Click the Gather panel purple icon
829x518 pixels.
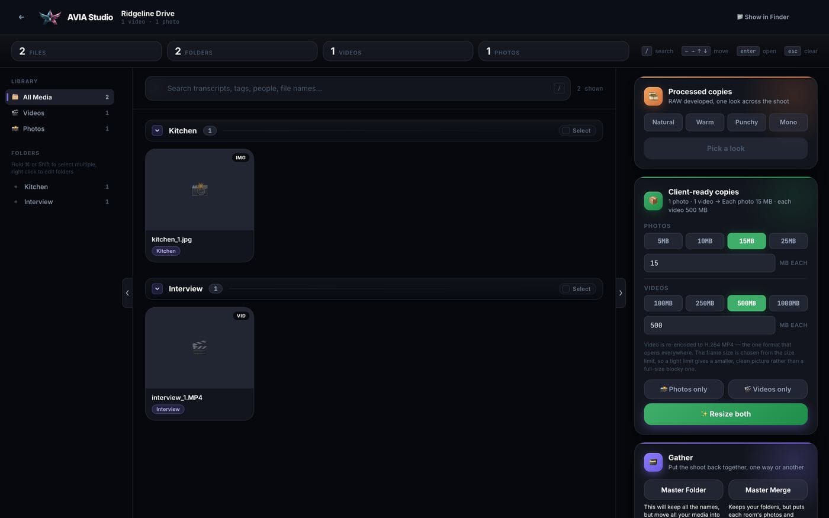(x=653, y=462)
